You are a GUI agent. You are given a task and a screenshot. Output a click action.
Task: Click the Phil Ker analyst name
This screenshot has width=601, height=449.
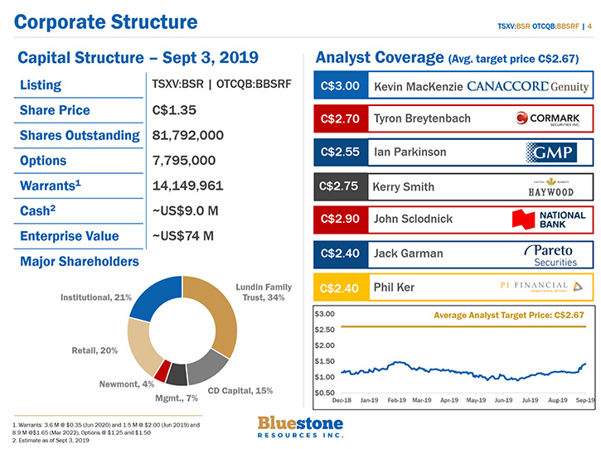tap(394, 287)
